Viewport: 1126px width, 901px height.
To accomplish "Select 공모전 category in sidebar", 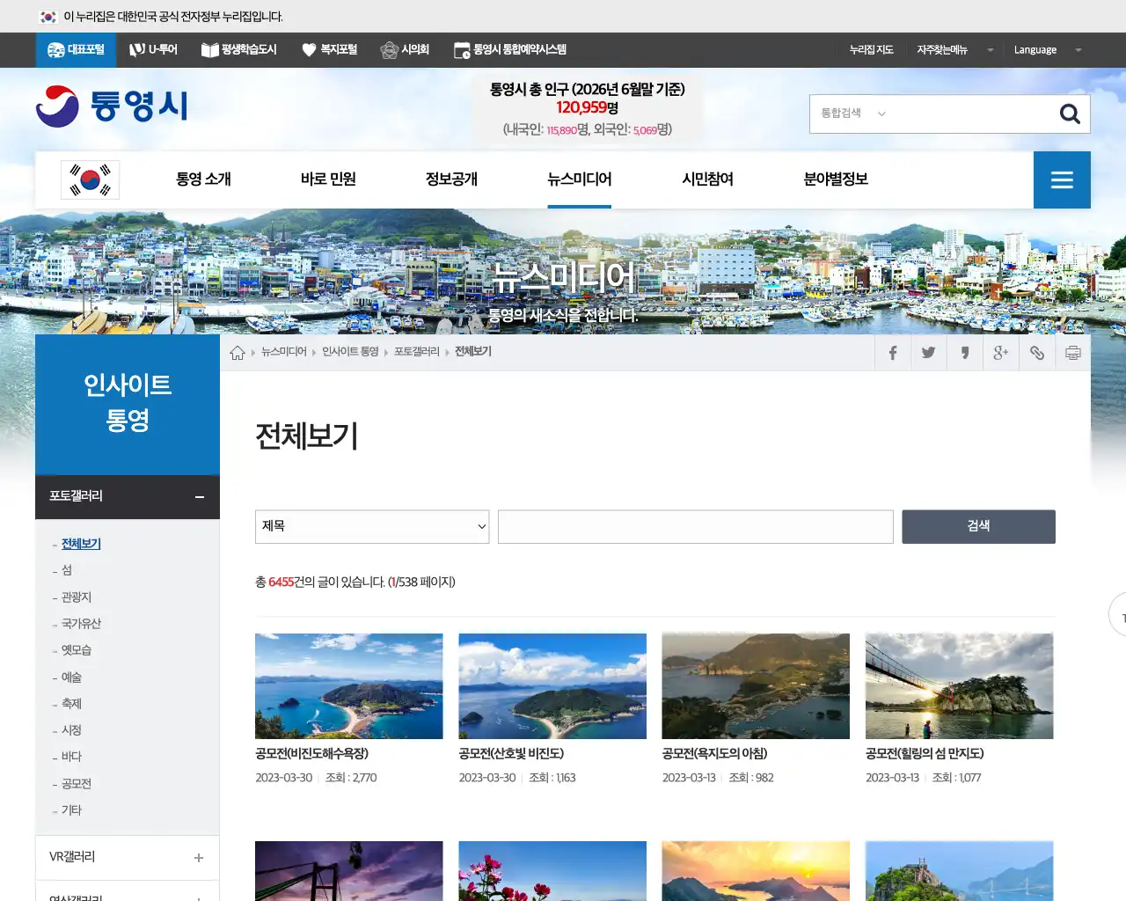I will (x=77, y=784).
